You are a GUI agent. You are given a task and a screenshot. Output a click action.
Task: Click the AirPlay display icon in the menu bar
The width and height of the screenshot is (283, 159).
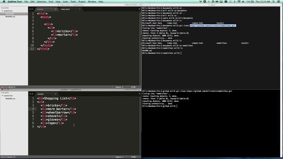[221, 1]
